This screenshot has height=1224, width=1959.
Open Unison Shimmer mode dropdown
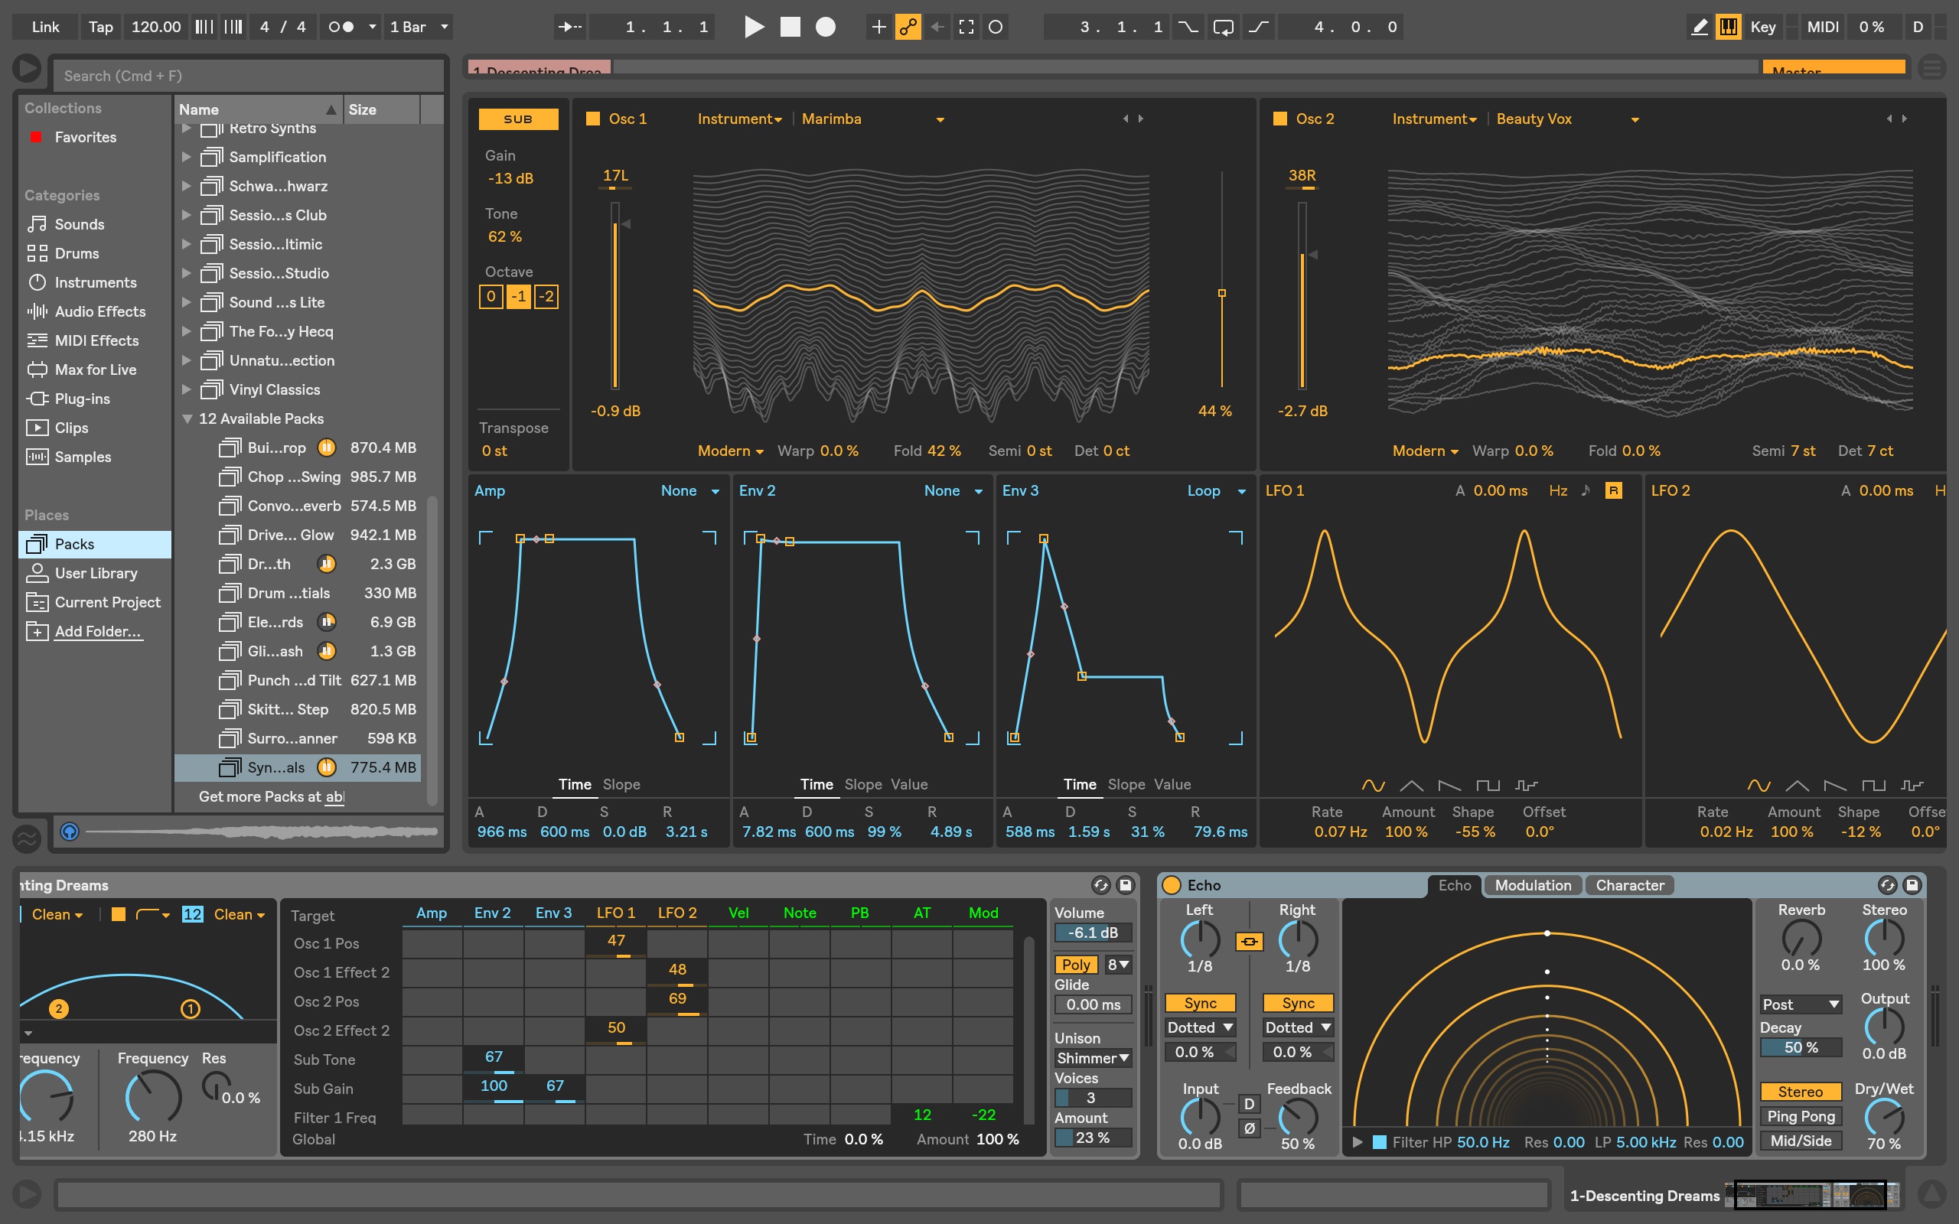coord(1093,1058)
